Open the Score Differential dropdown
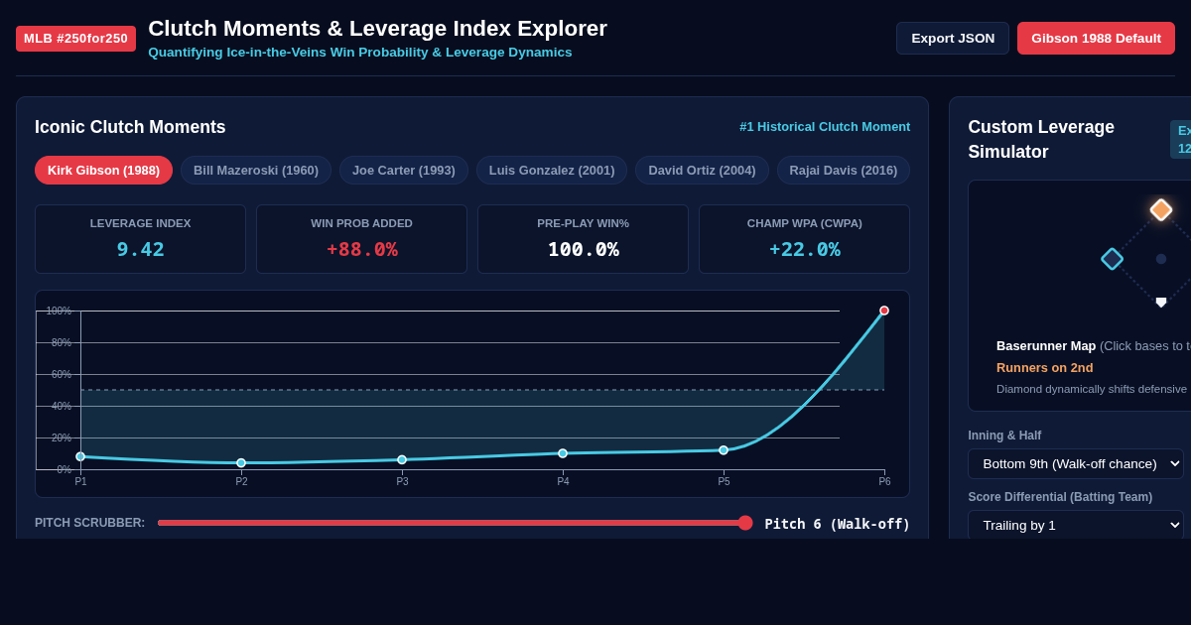1191x625 pixels. click(x=1076, y=525)
